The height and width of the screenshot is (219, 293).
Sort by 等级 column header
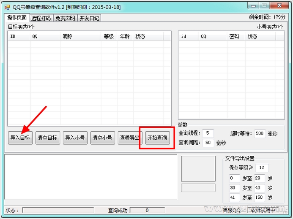109,36
